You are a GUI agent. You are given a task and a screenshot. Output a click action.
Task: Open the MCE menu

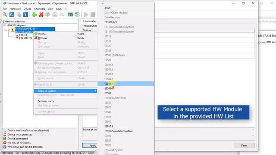[x=59, y=9]
